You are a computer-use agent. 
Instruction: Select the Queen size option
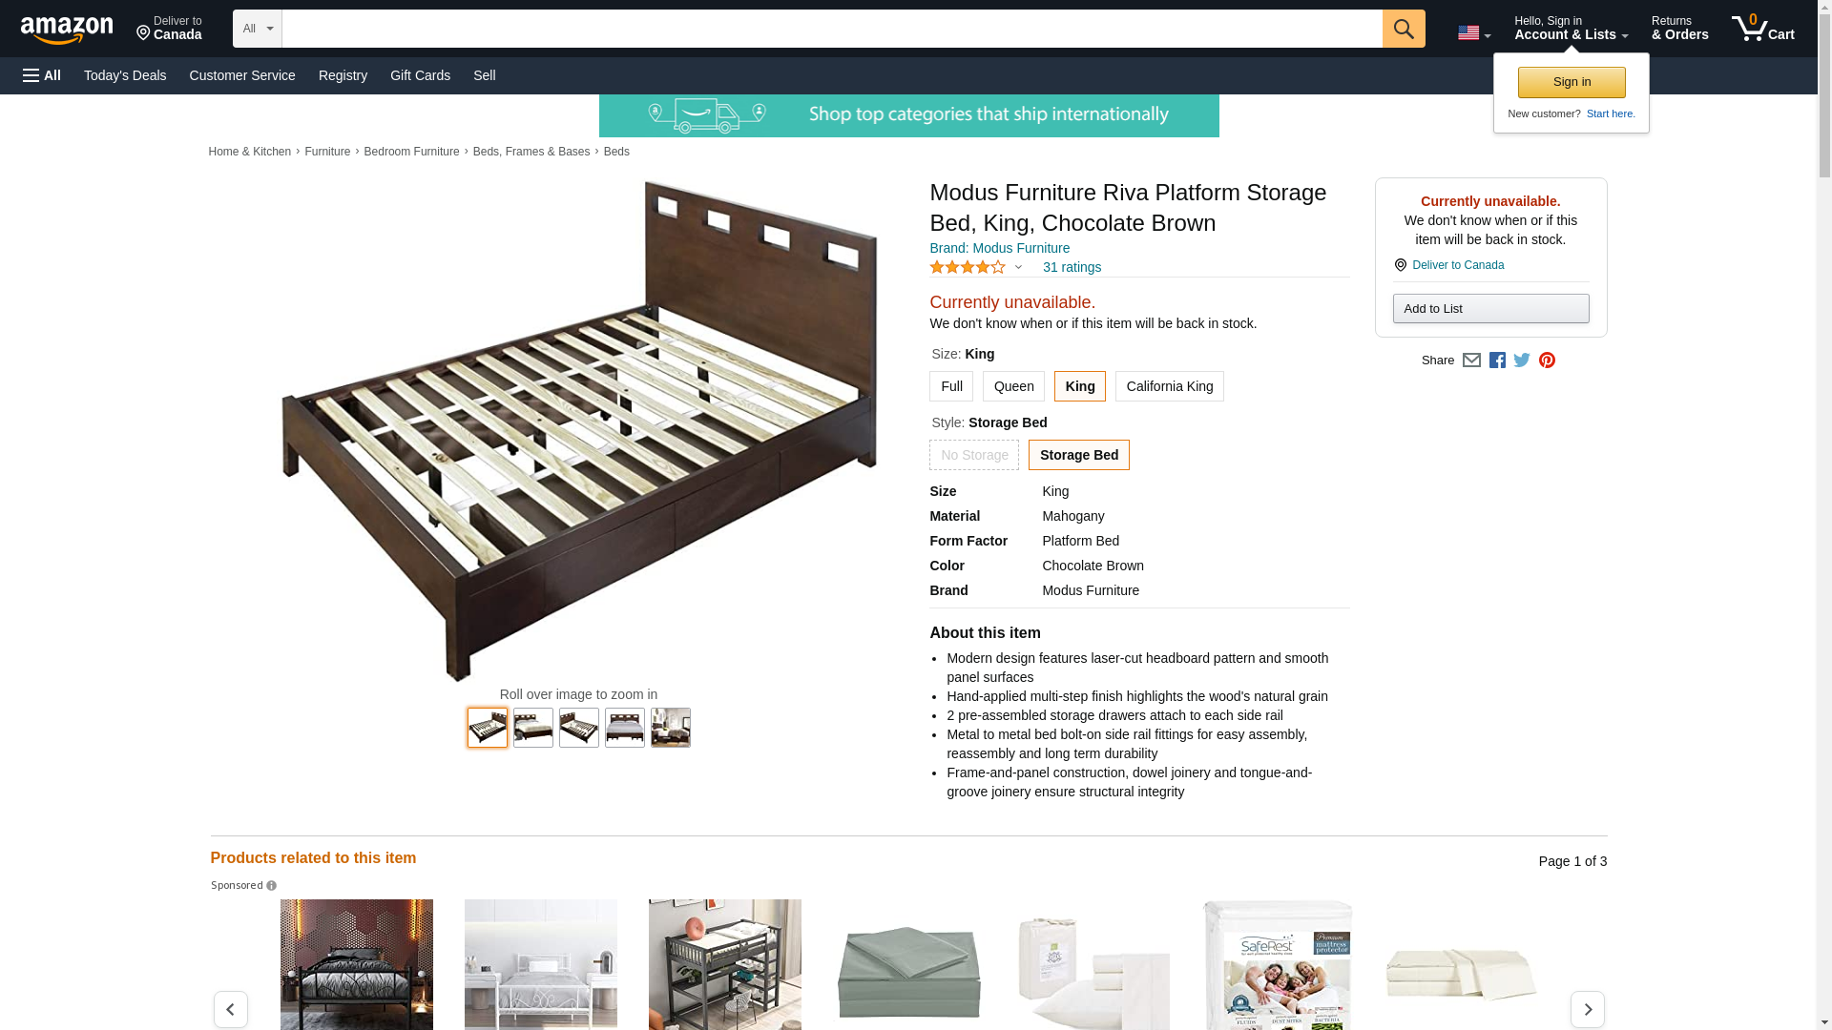pyautogui.click(x=1013, y=386)
